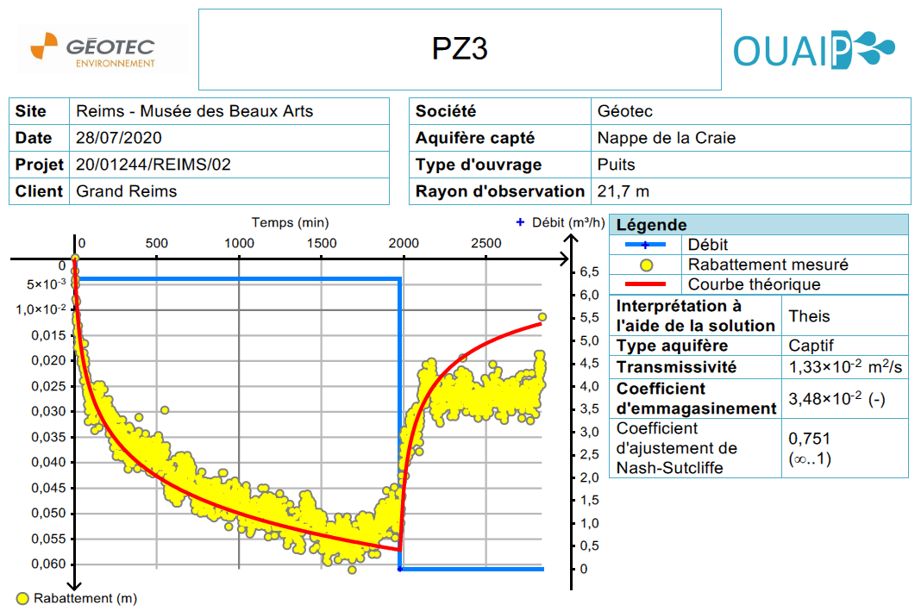Viewport: 921px width, 611px height.
Task: Click the red Courbe théorique legend line
Action: (645, 284)
